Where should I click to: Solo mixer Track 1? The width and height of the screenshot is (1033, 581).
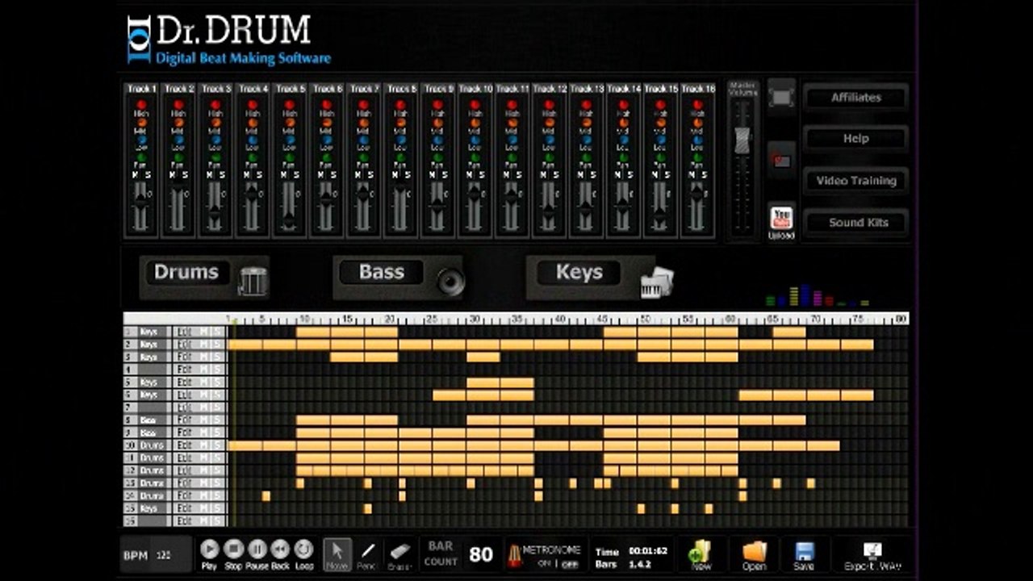tap(148, 175)
